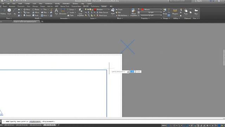Switch to the Annotate ribbon tab
The height and width of the screenshot is (127, 225).
(12, 6)
